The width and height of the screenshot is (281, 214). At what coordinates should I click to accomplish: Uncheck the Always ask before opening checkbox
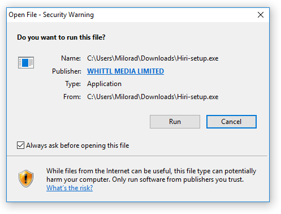[20, 145]
